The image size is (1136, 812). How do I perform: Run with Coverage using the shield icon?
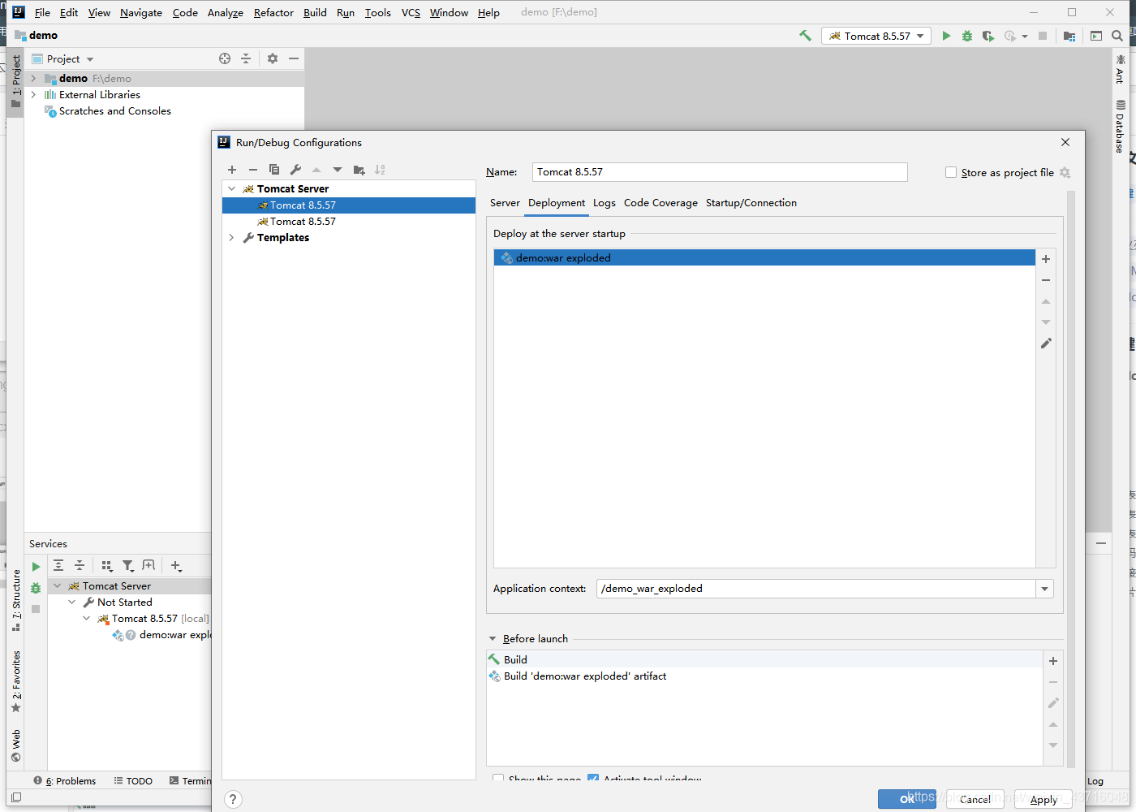pos(988,36)
